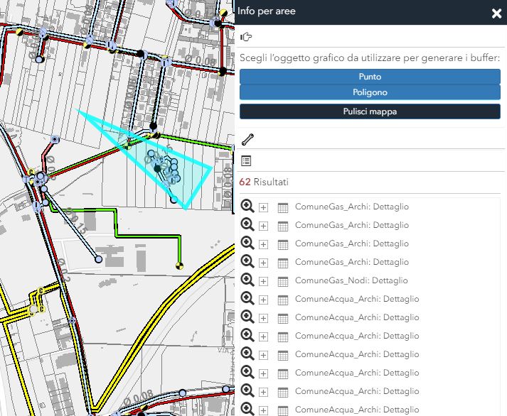Expand the first ComuneGas_Archi result
The image size is (507, 416).
click(x=264, y=207)
